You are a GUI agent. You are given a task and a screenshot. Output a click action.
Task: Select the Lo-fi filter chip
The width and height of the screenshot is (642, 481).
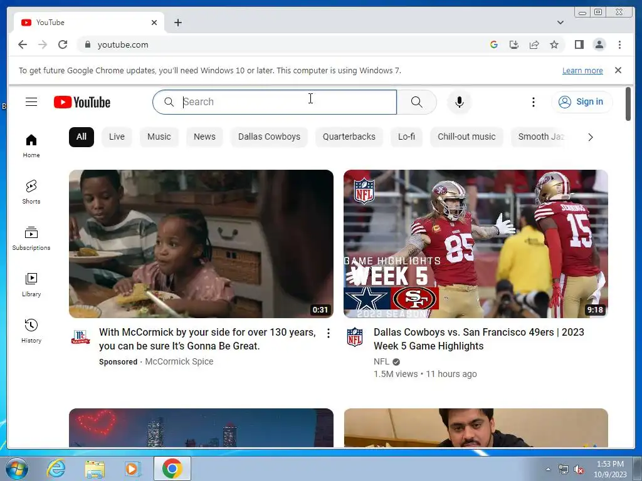click(406, 137)
